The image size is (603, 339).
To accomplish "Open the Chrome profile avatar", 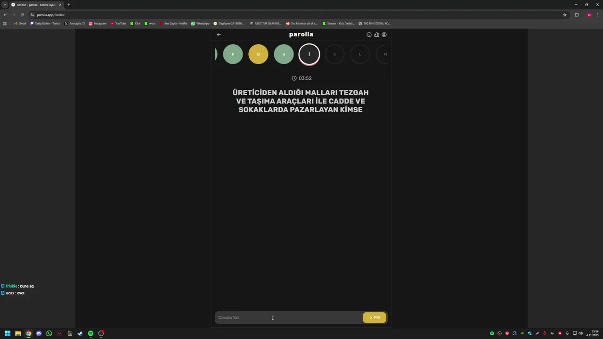I will 589,15.
